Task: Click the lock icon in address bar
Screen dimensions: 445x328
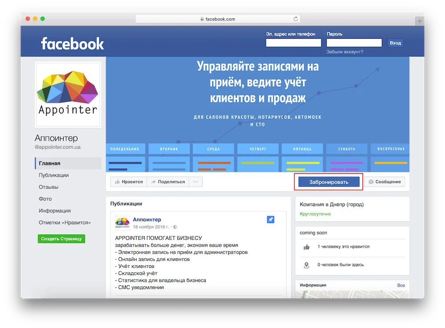Action: (x=202, y=19)
